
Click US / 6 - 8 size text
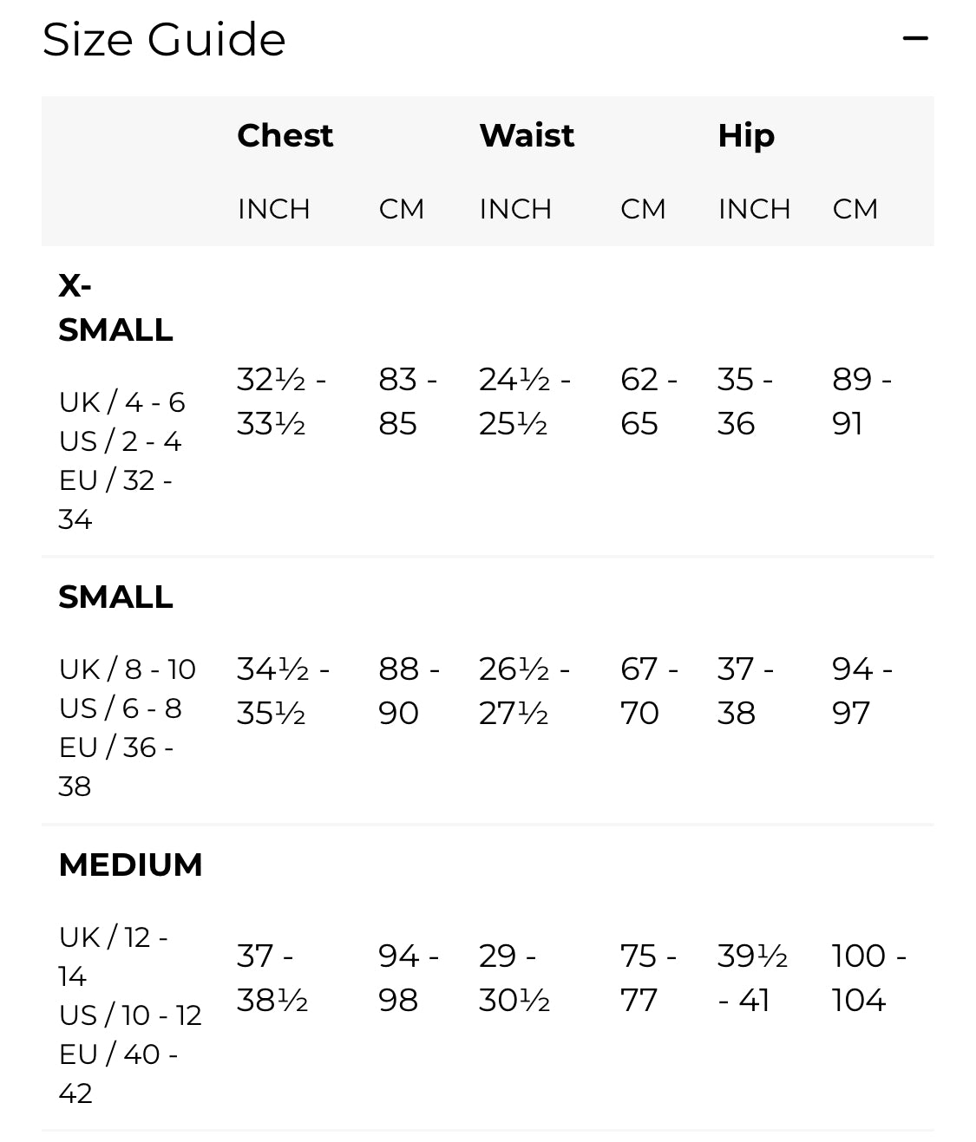(121, 708)
